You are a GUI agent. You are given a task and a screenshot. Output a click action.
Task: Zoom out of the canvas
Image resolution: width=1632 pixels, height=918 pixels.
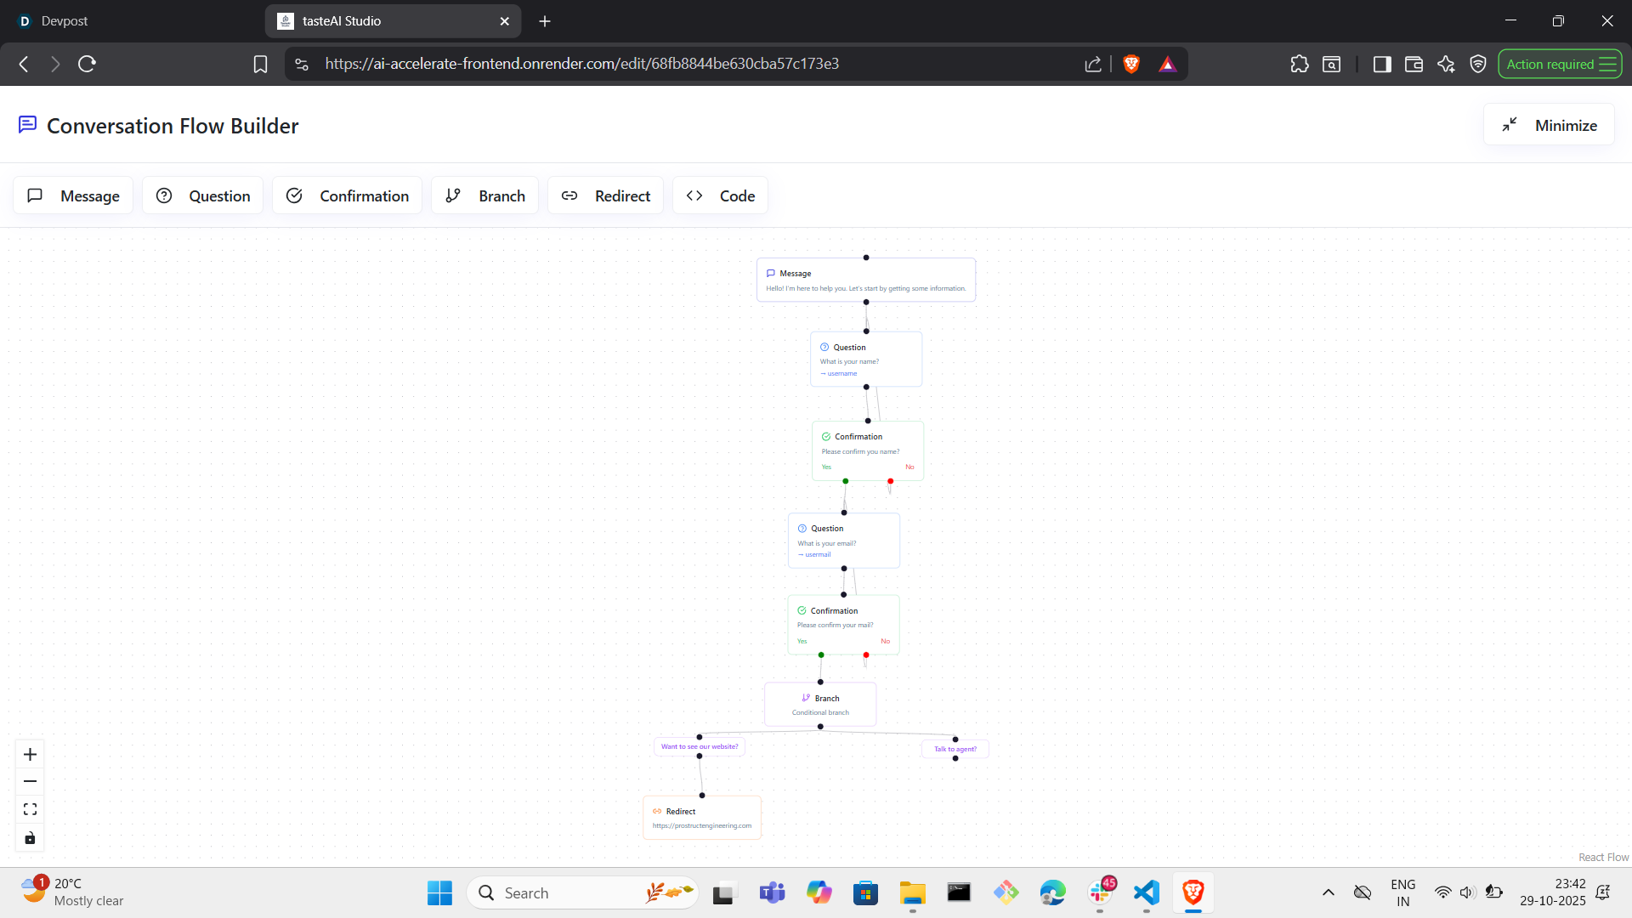tap(30, 781)
